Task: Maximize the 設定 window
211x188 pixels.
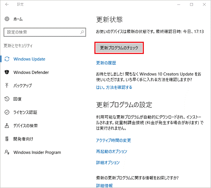Action: point(191,5)
